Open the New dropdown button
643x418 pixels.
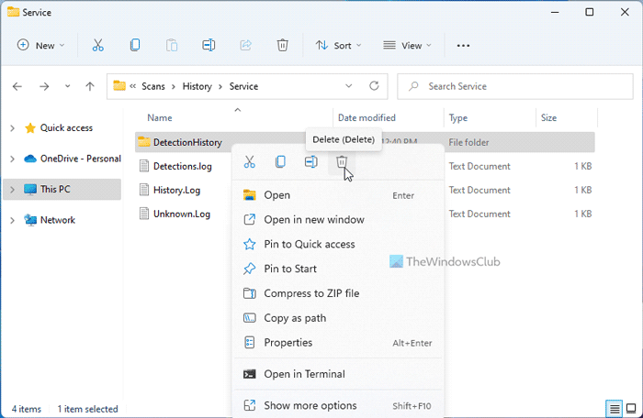40,46
